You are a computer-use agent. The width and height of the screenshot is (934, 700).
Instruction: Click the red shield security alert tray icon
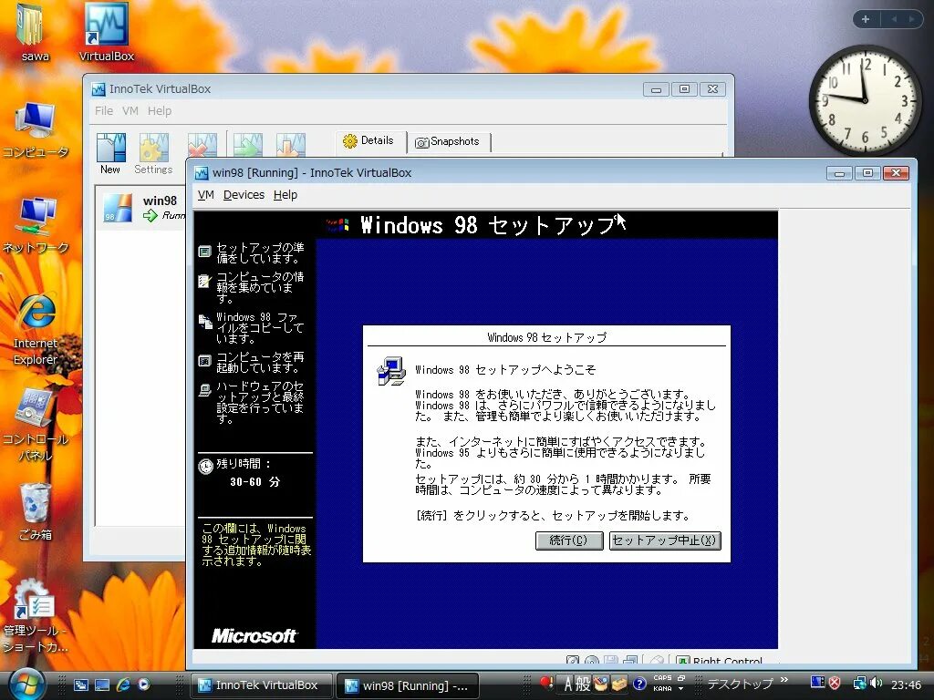[x=835, y=684]
